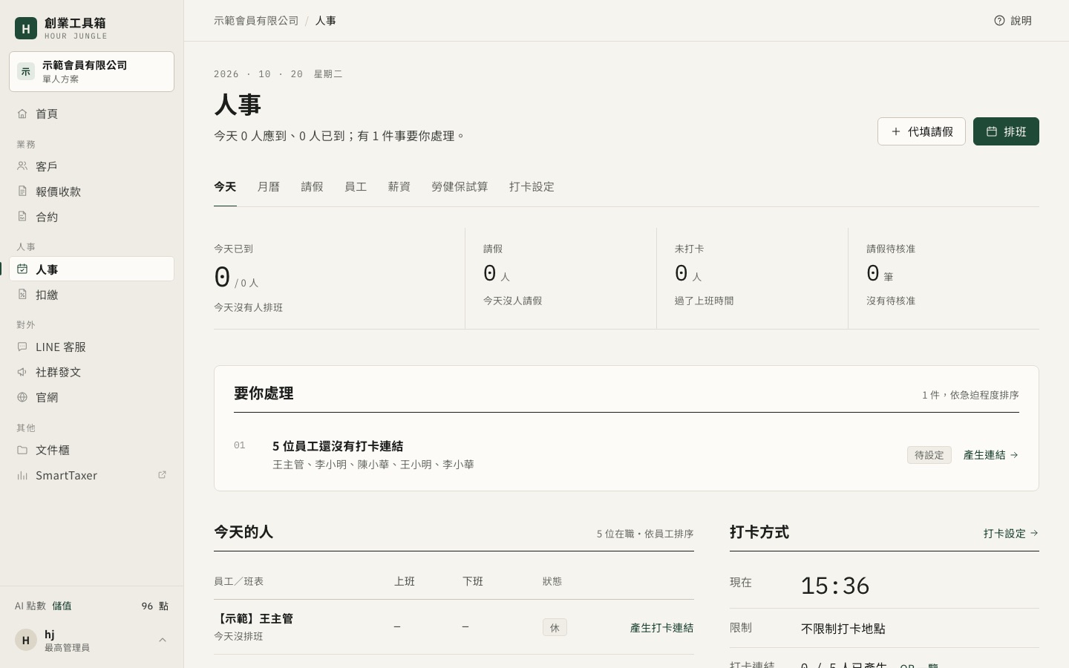This screenshot has height=668, width=1069.
Task: Click 產生打卡連結 for 王主管
Action: pyautogui.click(x=661, y=628)
